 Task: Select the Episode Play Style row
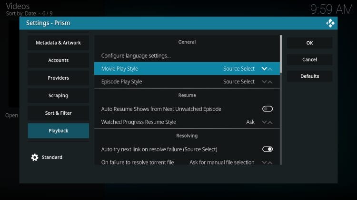pyautogui.click(x=187, y=82)
